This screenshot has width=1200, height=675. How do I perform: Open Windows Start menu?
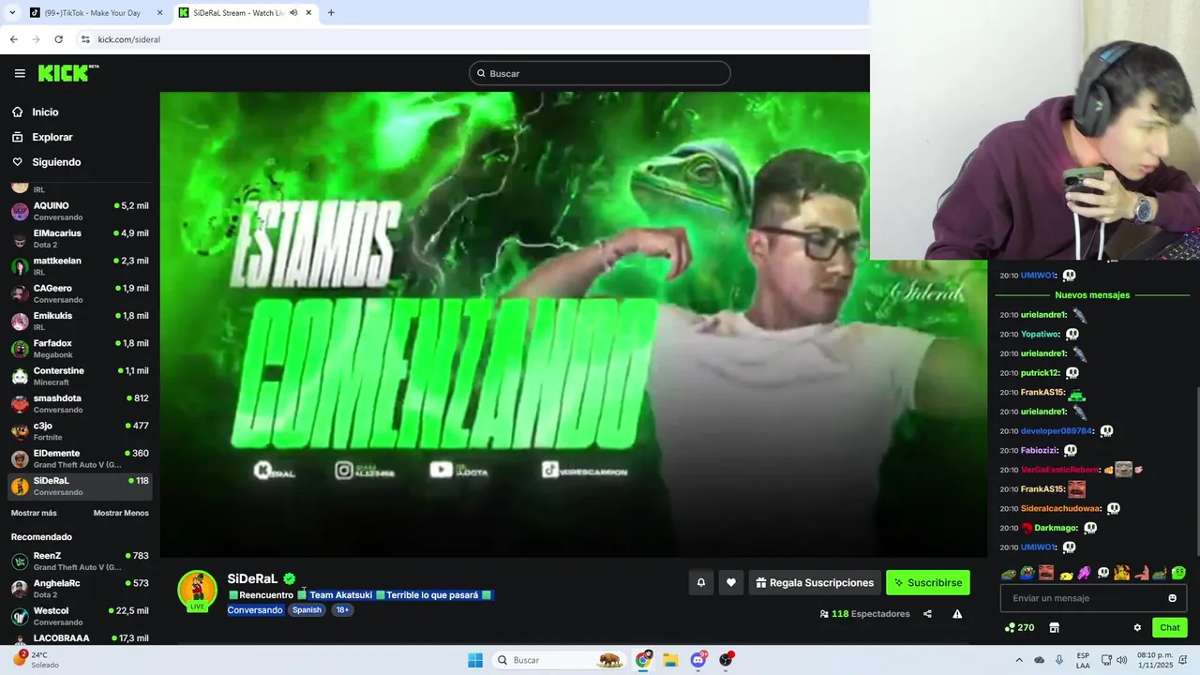coord(475,660)
